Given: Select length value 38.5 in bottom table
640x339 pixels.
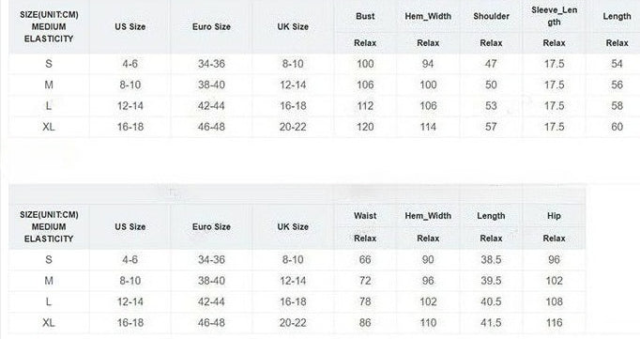Looking at the screenshot, I should tap(491, 260).
